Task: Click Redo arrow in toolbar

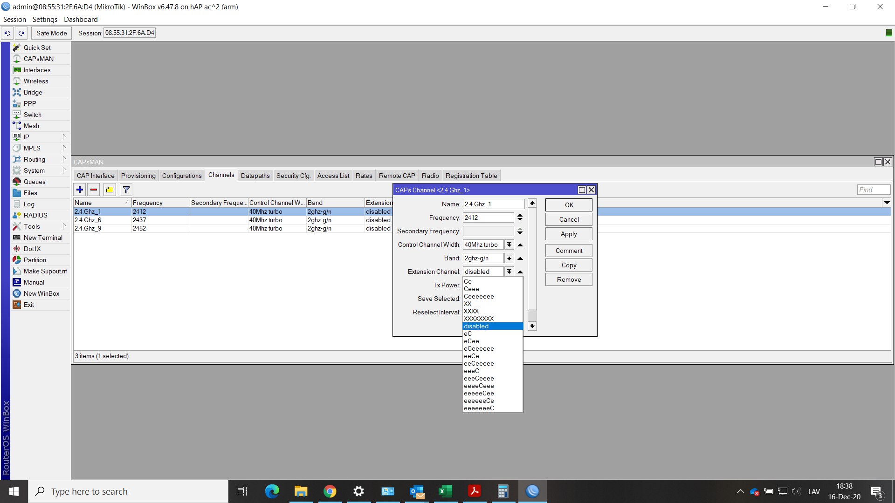Action: 21,33
